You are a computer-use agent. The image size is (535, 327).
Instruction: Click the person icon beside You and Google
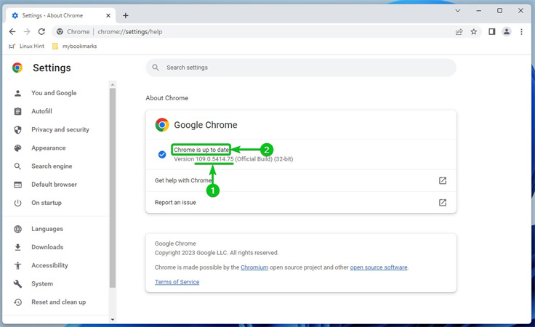coord(17,93)
